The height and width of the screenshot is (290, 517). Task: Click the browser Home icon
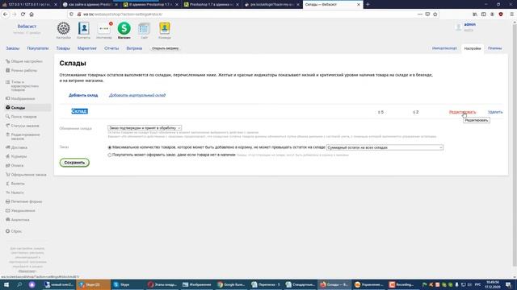(32, 14)
